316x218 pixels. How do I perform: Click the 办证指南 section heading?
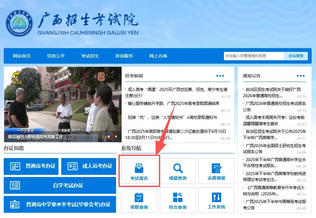click(x=14, y=148)
